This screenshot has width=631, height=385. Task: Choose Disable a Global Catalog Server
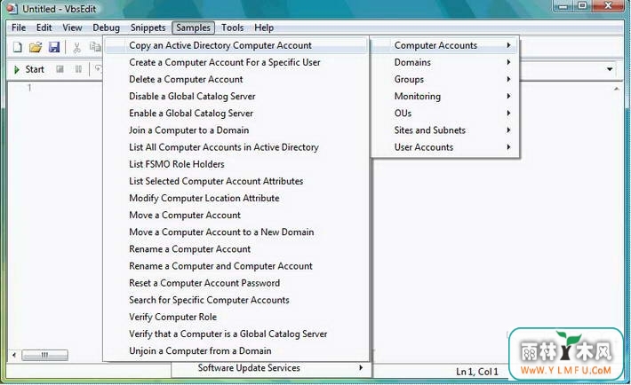[x=236, y=96]
